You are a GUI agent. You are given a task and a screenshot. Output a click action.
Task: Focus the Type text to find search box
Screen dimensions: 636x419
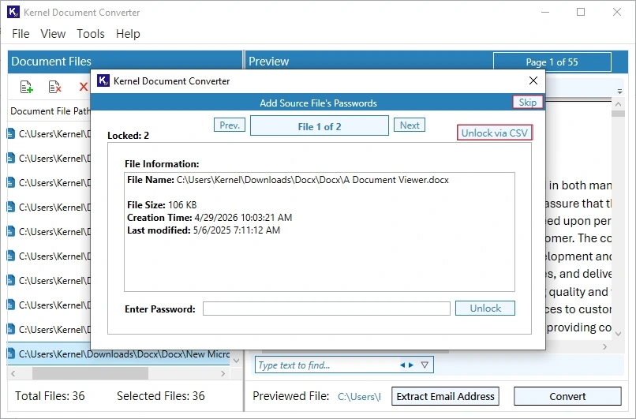(327, 365)
